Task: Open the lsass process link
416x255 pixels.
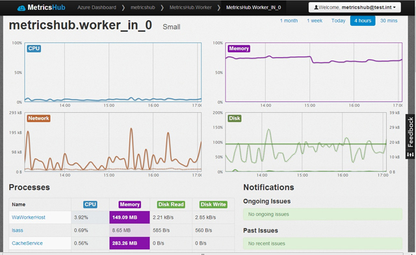Action: [x=18, y=230]
